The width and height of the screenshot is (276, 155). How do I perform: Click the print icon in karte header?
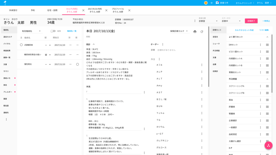click(195, 31)
